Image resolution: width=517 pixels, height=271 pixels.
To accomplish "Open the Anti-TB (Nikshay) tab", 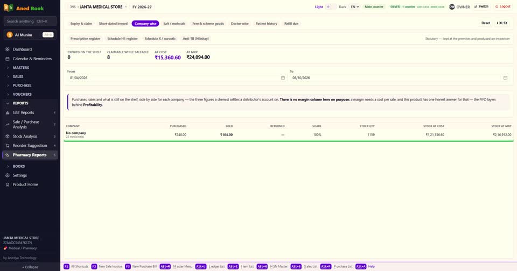I will coord(195,39).
